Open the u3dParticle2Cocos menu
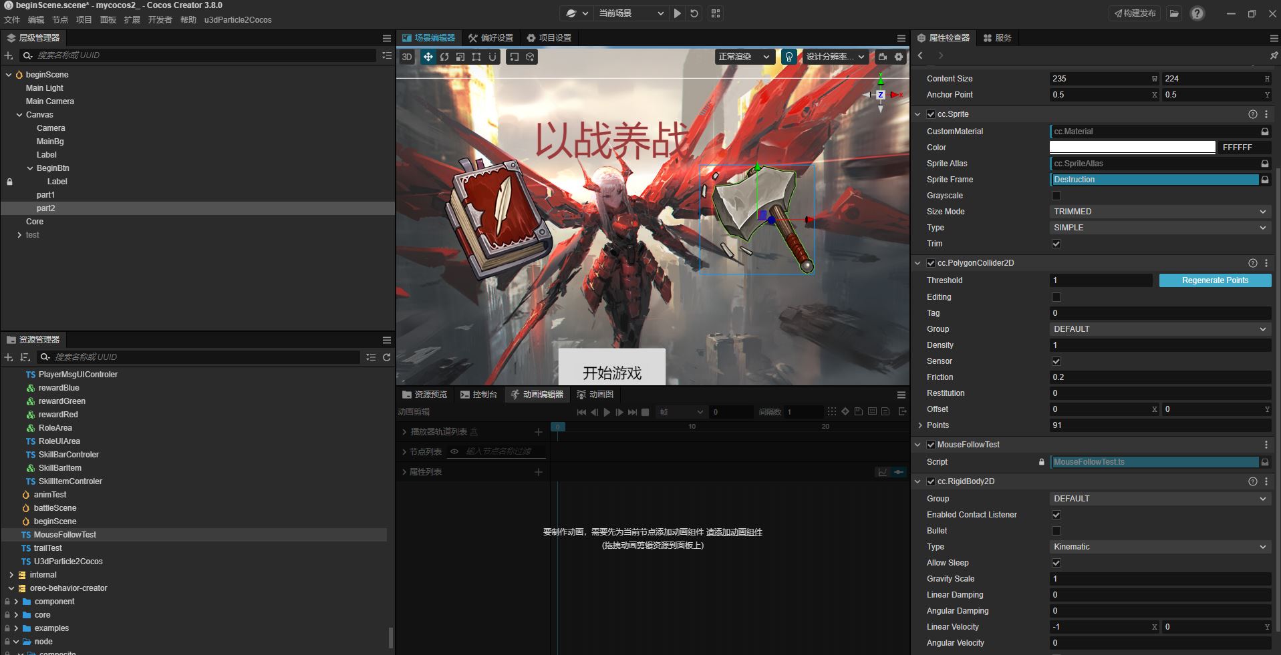The image size is (1281, 655). (238, 20)
